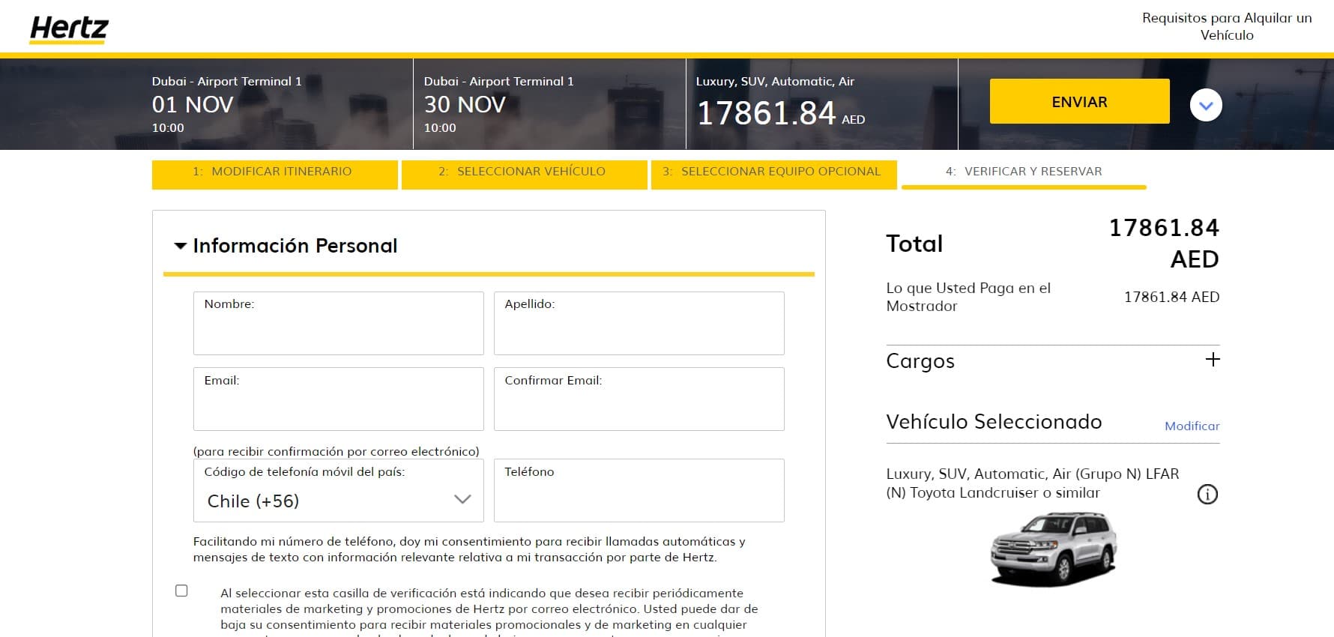Viewport: 1334px width, 637px height.
Task: Focus the Apellido input field
Action: [x=639, y=323]
